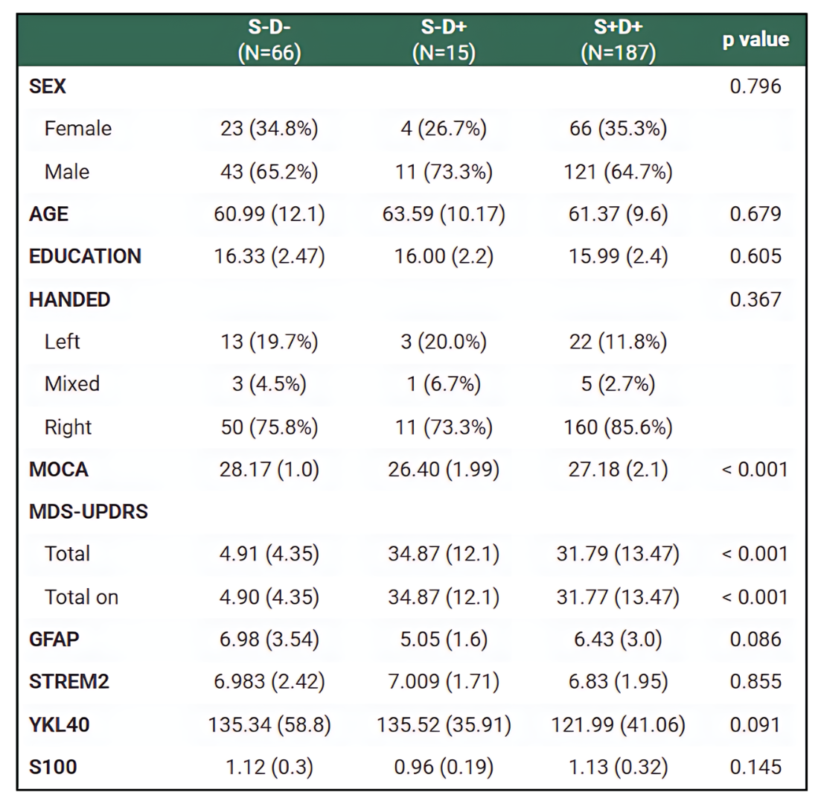Click the S100 row label
Viewport: 821px width, 804px height.
click(x=52, y=767)
